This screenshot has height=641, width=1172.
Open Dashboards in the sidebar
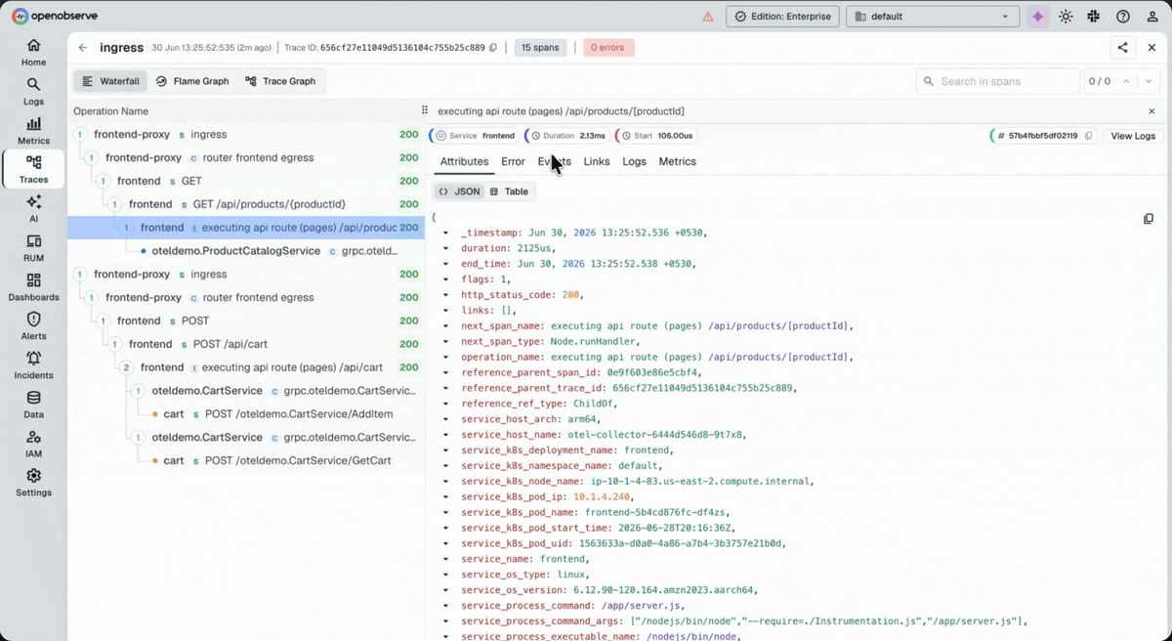33,287
